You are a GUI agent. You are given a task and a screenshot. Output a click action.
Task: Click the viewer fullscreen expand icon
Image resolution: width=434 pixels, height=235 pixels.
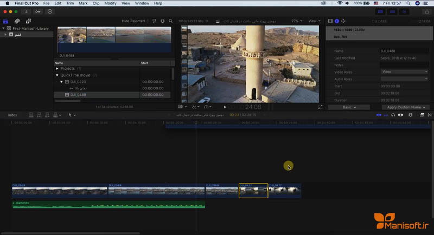(x=320, y=107)
